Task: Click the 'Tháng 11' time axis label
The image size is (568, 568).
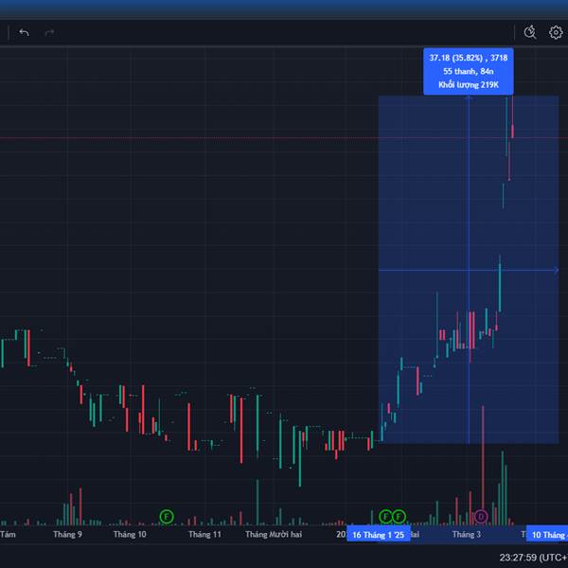Action: 204,534
